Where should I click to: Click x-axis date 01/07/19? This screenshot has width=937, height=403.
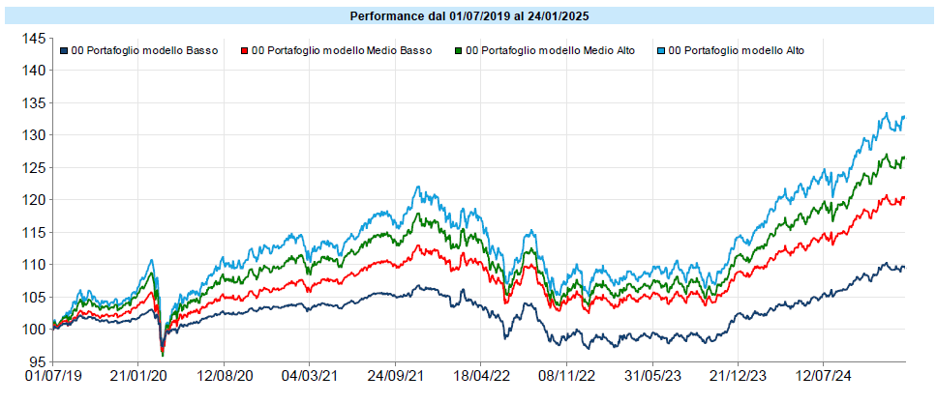click(52, 377)
